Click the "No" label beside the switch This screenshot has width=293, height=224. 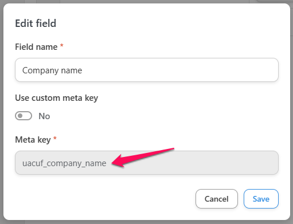pyautogui.click(x=44, y=116)
